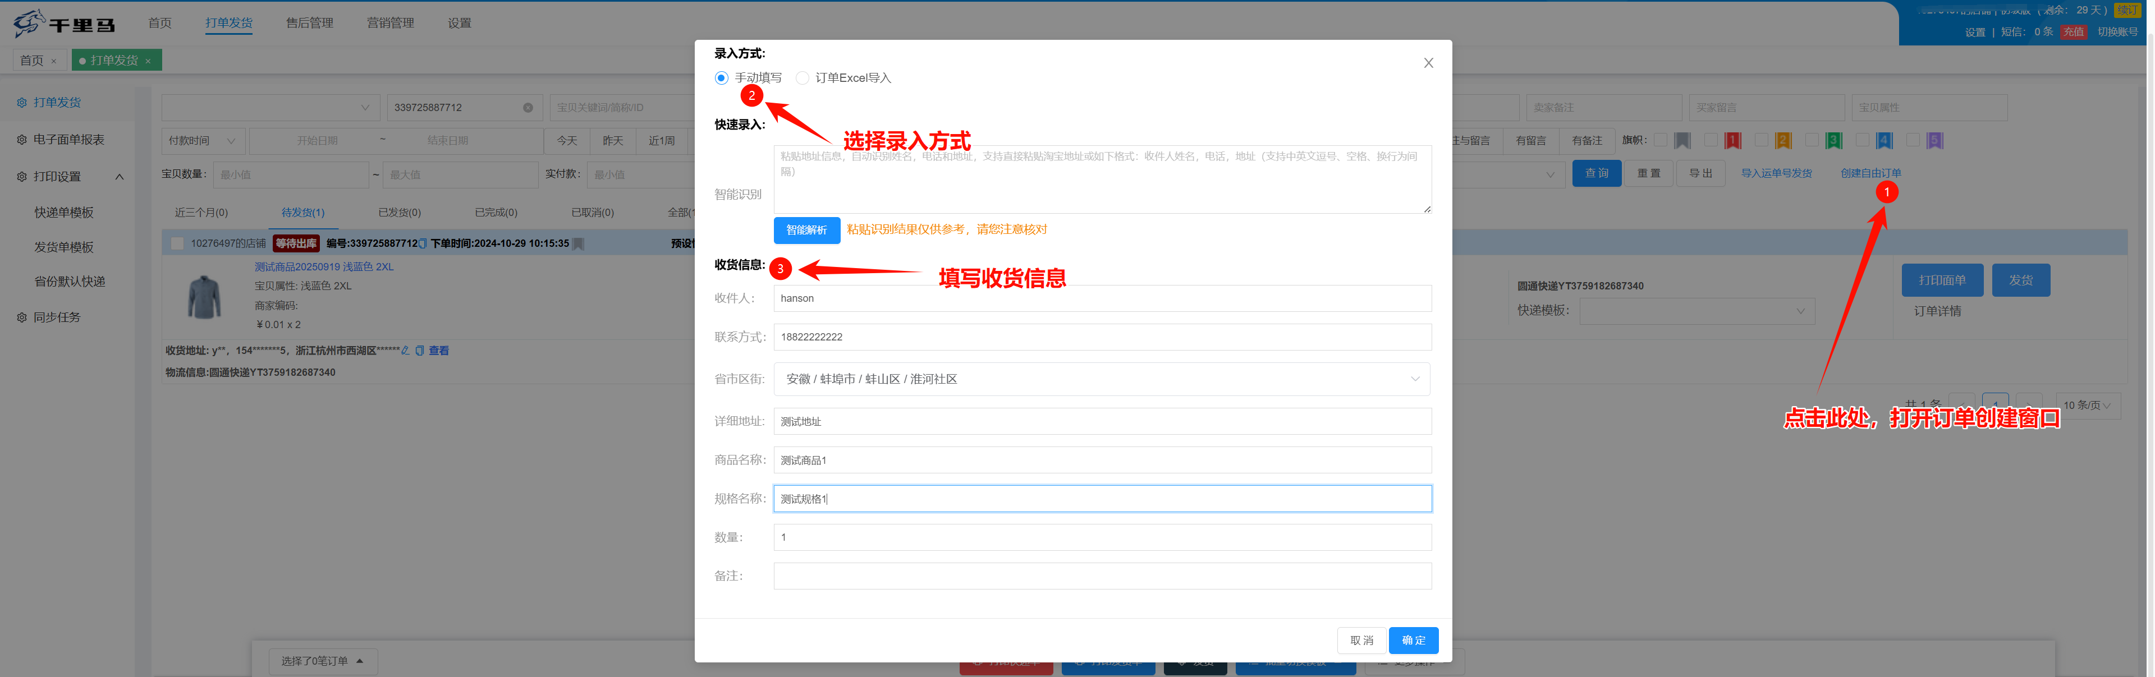
Task: Collapse the 打印设置 sidebar section
Action: pyautogui.click(x=119, y=176)
